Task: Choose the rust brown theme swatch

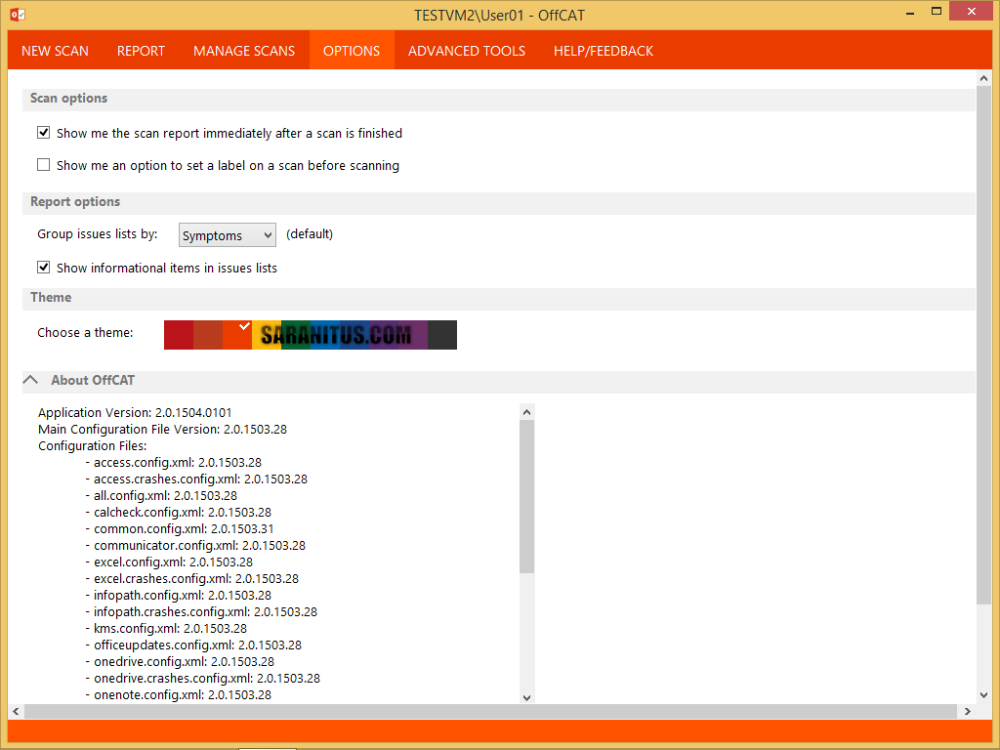Action: (x=208, y=335)
